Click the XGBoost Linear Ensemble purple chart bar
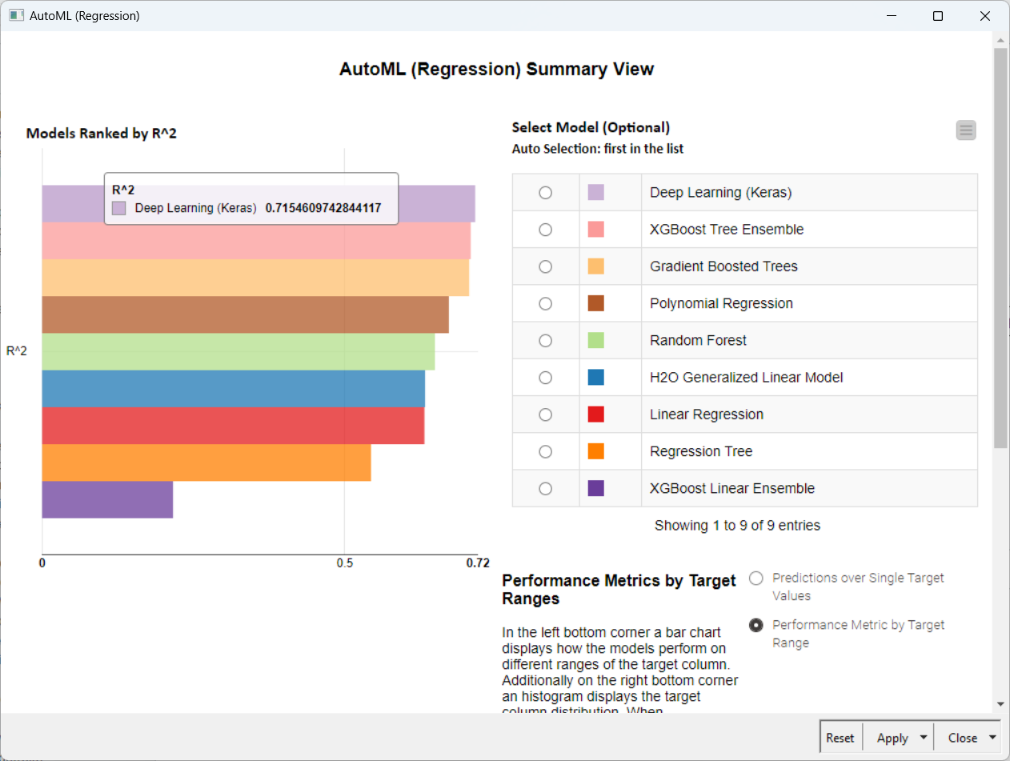Image resolution: width=1010 pixels, height=761 pixels. point(107,499)
